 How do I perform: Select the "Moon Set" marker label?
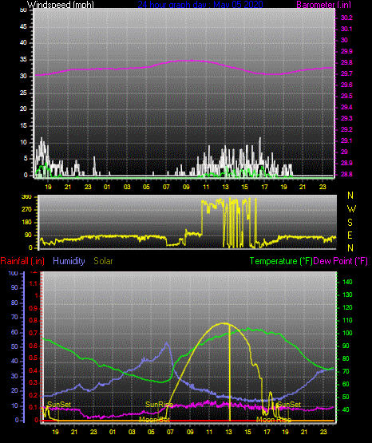tap(154, 420)
